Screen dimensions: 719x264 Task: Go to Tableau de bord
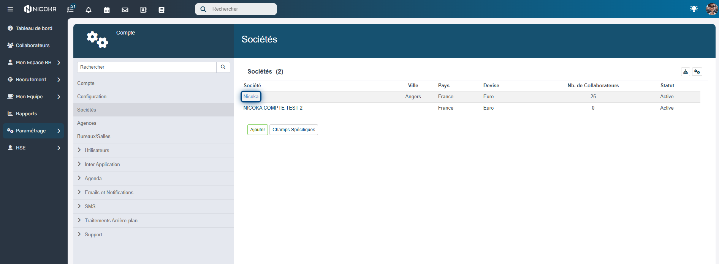pyautogui.click(x=33, y=28)
